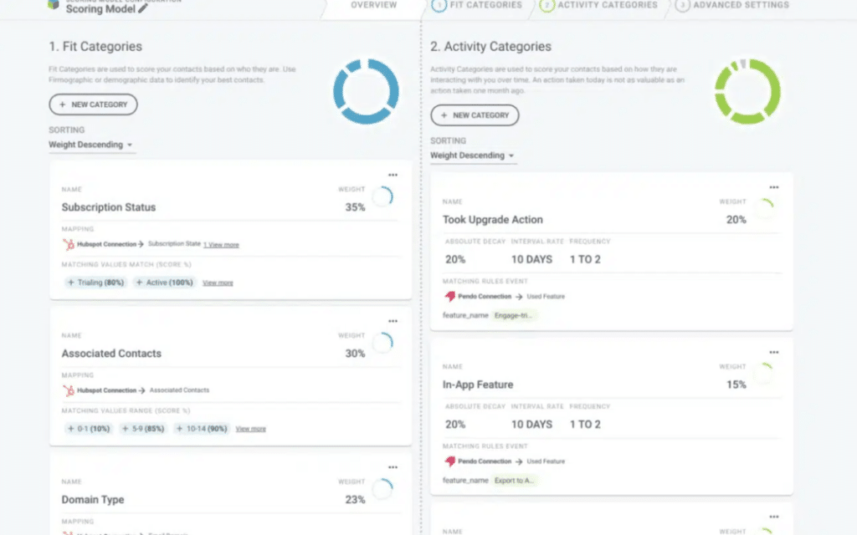Switch to the Overview tab
The width and height of the screenshot is (857, 535).
374,6
